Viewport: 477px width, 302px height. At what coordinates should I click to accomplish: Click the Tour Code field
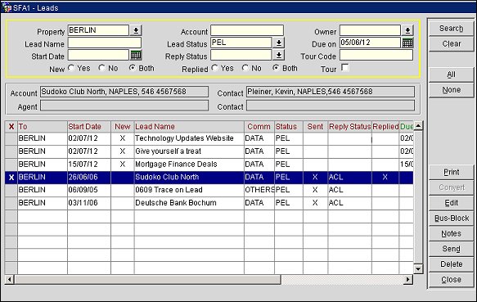(376, 55)
